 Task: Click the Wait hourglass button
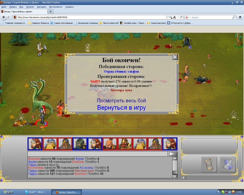(209, 164)
